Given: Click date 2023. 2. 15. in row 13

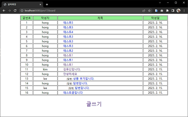Looking at the screenshot, I should pos(155,79).
